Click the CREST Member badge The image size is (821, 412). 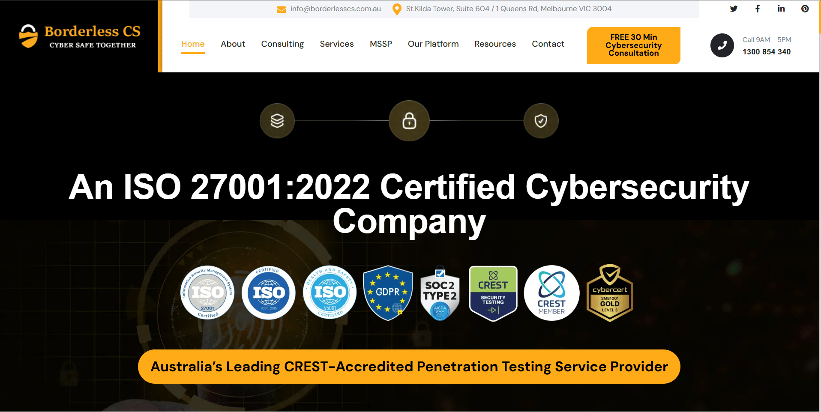click(x=551, y=293)
